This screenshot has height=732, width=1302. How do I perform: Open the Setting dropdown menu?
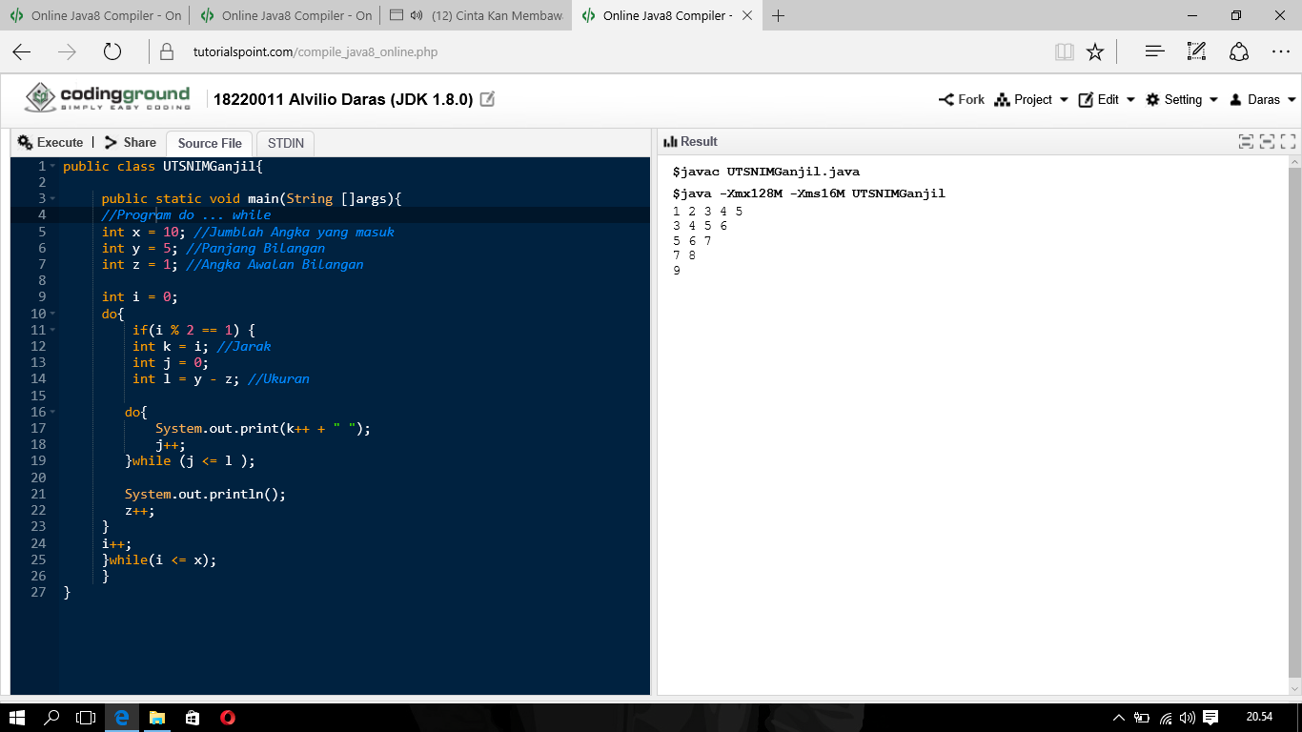click(x=1182, y=99)
